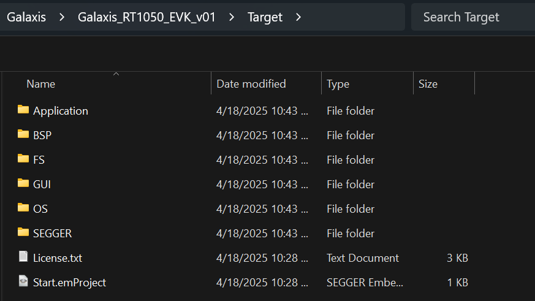Select the Application folder icon
Viewport: 535px width, 301px height.
pos(23,110)
